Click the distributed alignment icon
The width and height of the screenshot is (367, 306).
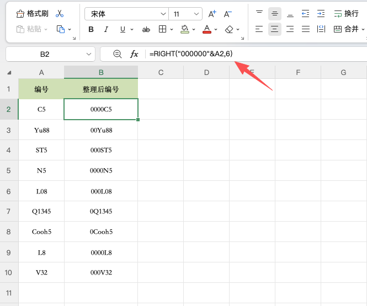point(321,29)
